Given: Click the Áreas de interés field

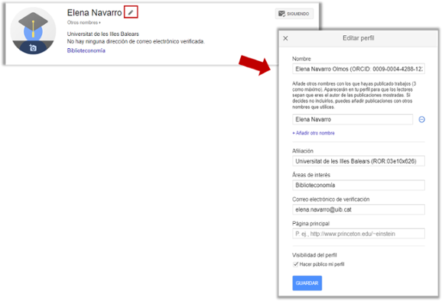Looking at the screenshot, I should [x=359, y=186].
